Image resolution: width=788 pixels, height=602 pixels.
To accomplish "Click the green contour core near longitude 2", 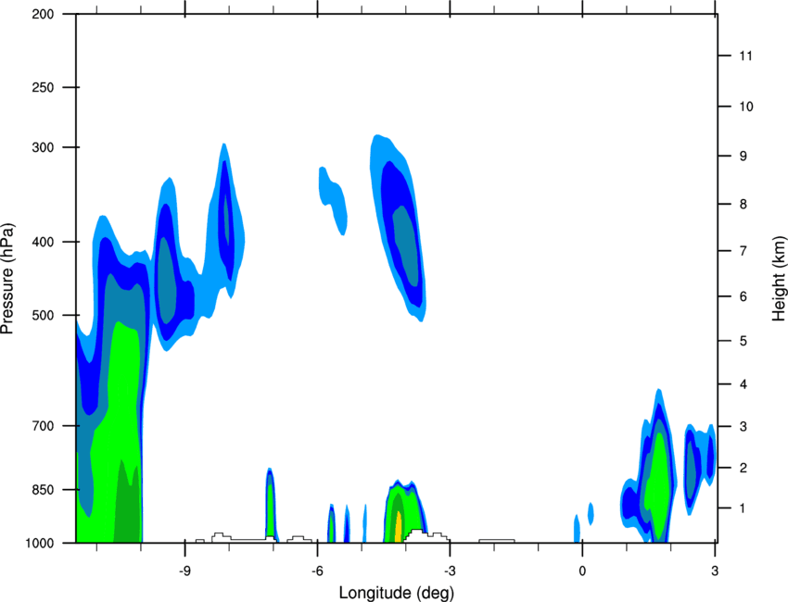I will coord(657,487).
